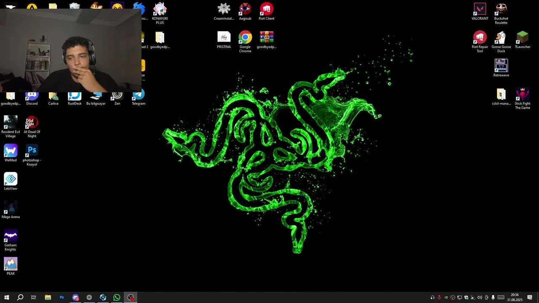This screenshot has width=539, height=303.
Task: Open the Discord desktop shortcut
Action: [x=32, y=99]
